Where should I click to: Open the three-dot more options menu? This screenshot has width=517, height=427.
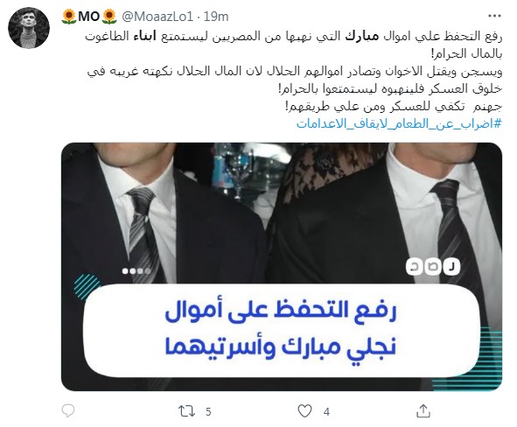494,16
